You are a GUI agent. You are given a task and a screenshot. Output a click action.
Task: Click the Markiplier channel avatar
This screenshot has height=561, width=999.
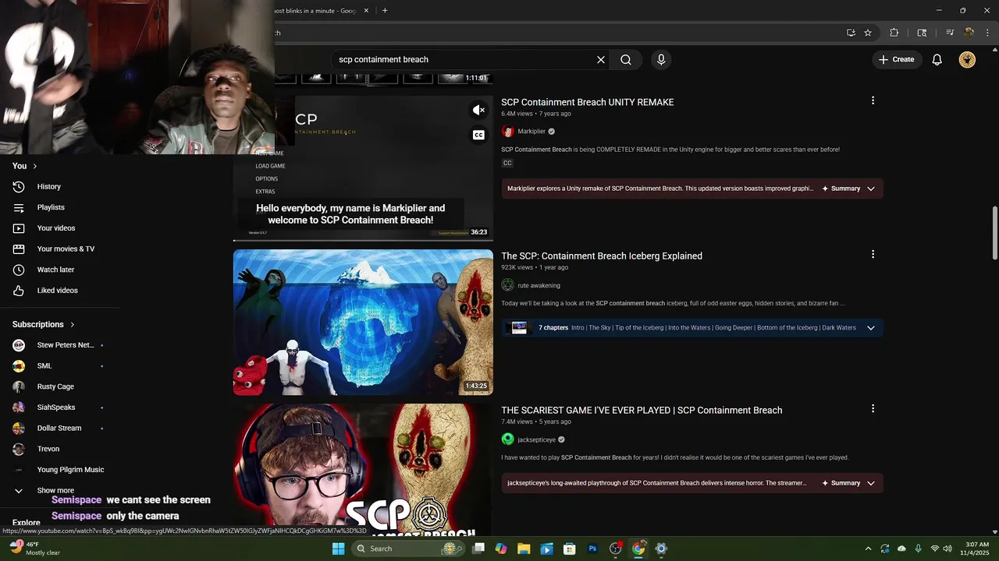coord(508,132)
